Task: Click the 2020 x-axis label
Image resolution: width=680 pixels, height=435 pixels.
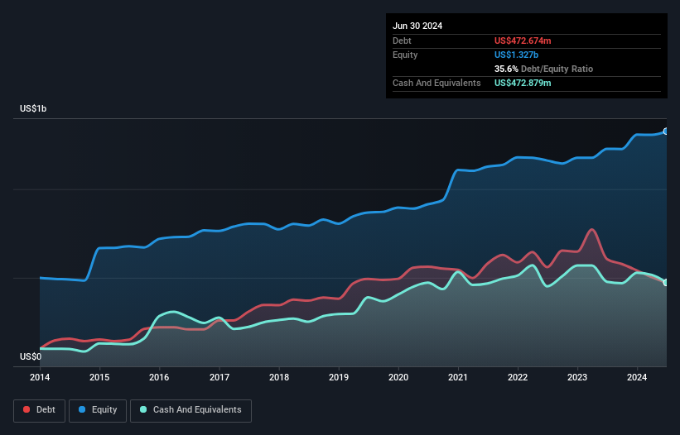Action: 398,377
